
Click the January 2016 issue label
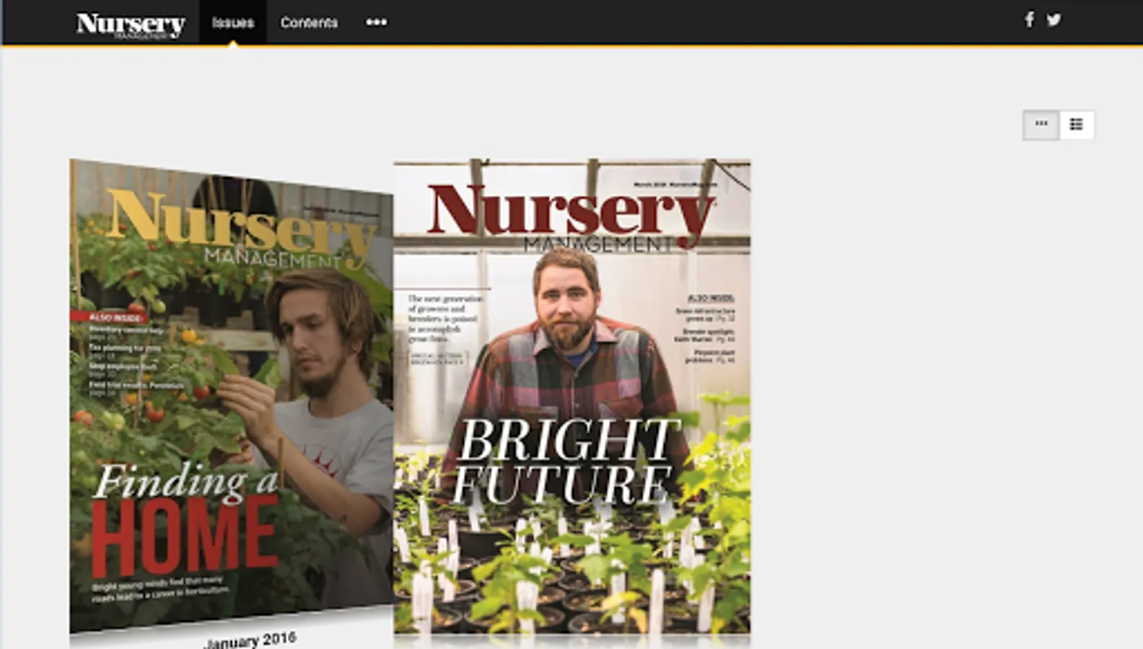pyautogui.click(x=250, y=640)
